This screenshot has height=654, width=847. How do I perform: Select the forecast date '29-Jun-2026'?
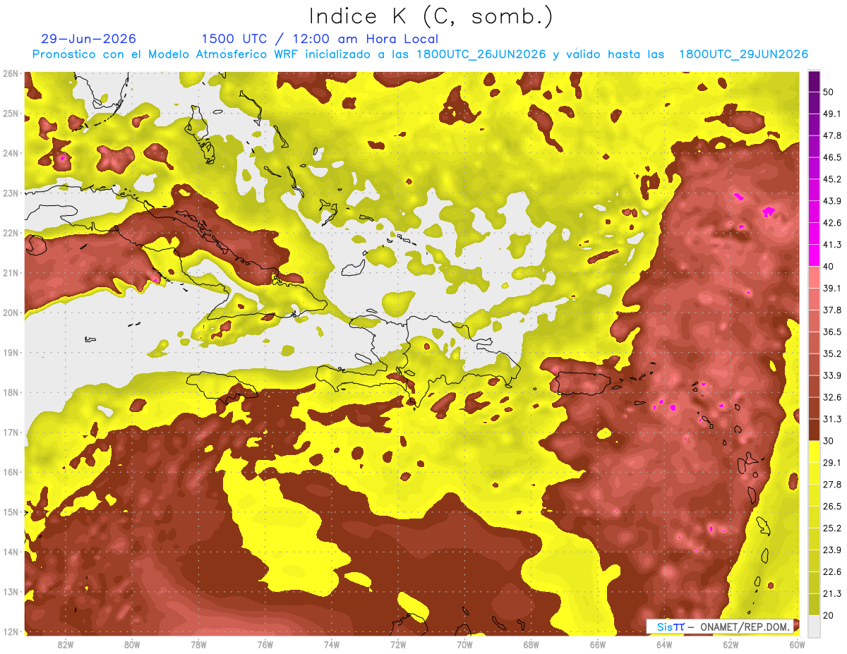(89, 39)
